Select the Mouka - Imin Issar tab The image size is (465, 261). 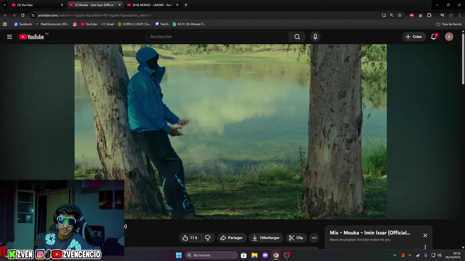pos(94,5)
